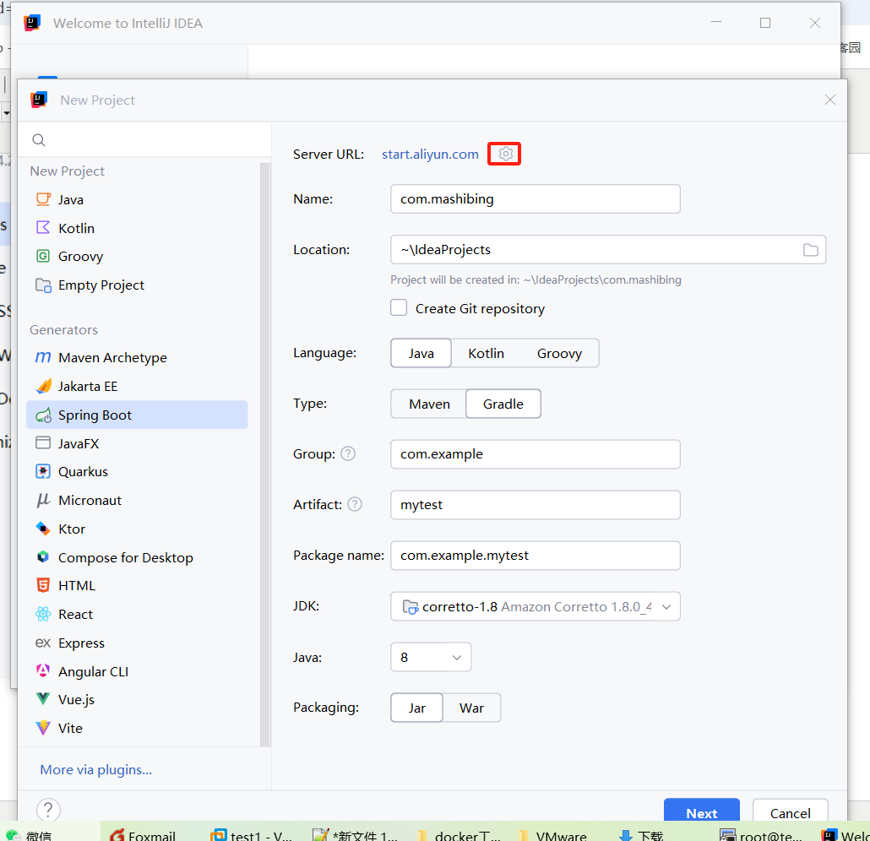The image size is (870, 841).
Task: Click the React generator icon
Action: pyautogui.click(x=43, y=614)
